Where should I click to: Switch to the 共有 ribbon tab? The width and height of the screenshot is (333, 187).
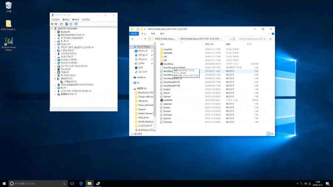pyautogui.click(x=152, y=33)
